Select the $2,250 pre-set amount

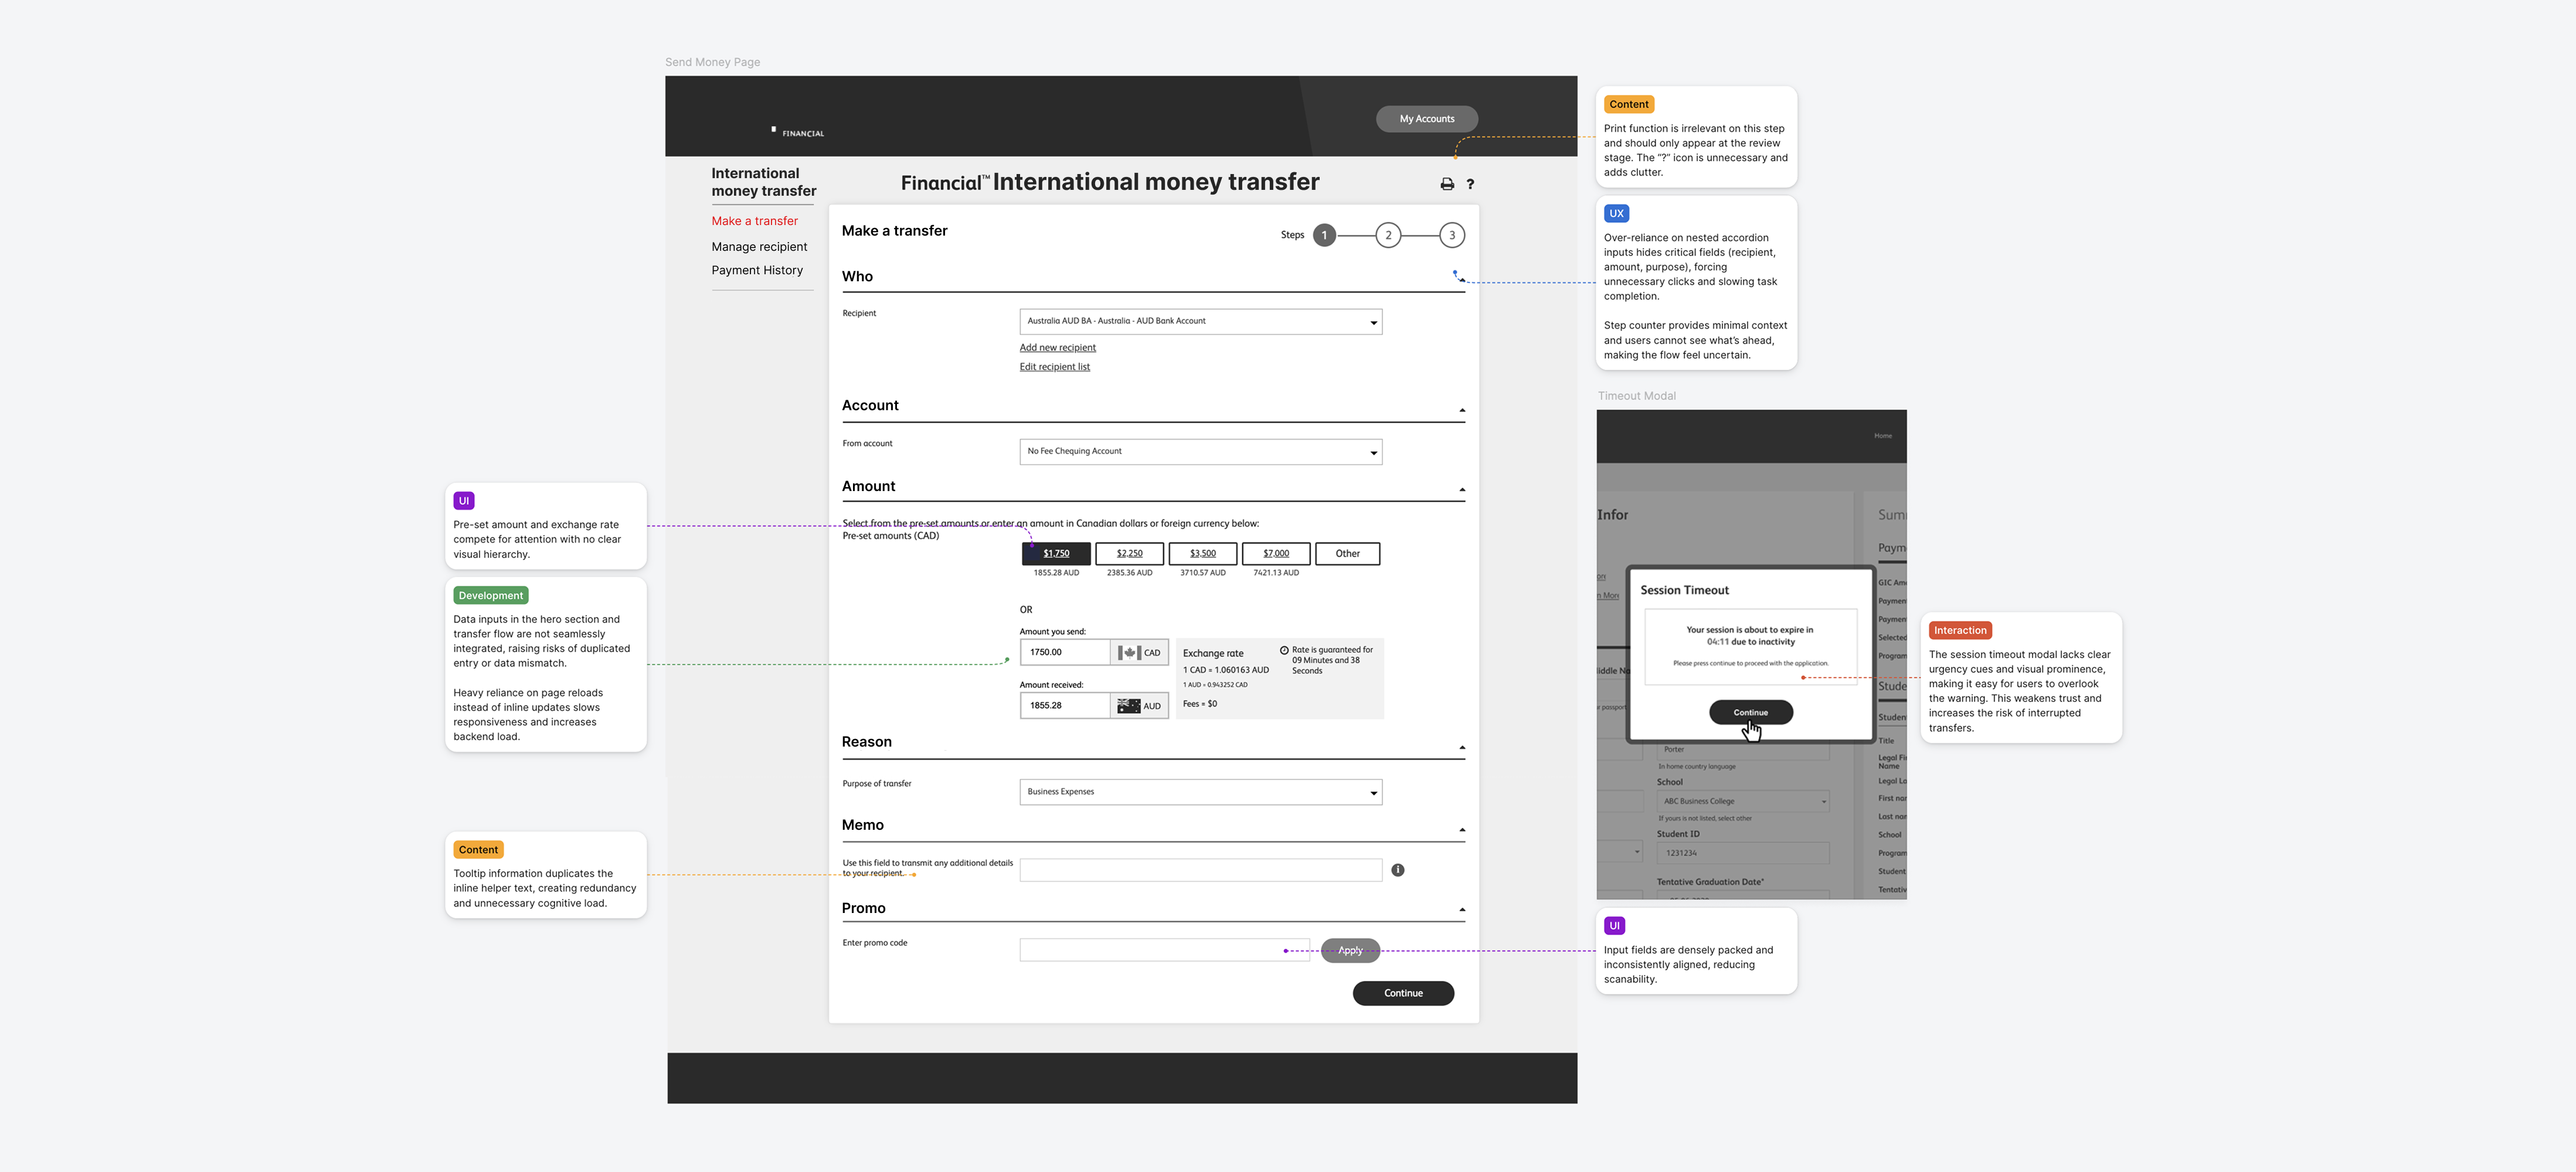point(1128,553)
